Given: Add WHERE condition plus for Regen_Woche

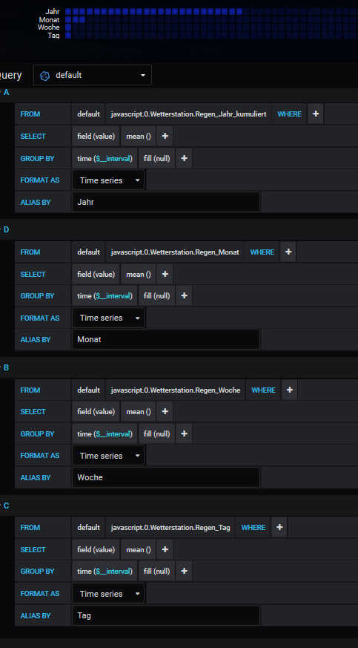Looking at the screenshot, I should [x=290, y=390].
